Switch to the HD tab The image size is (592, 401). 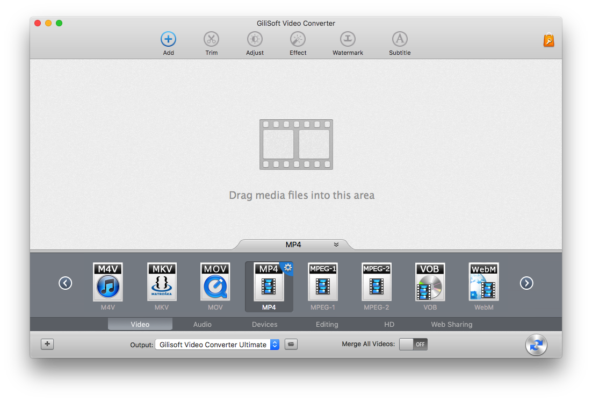point(389,324)
